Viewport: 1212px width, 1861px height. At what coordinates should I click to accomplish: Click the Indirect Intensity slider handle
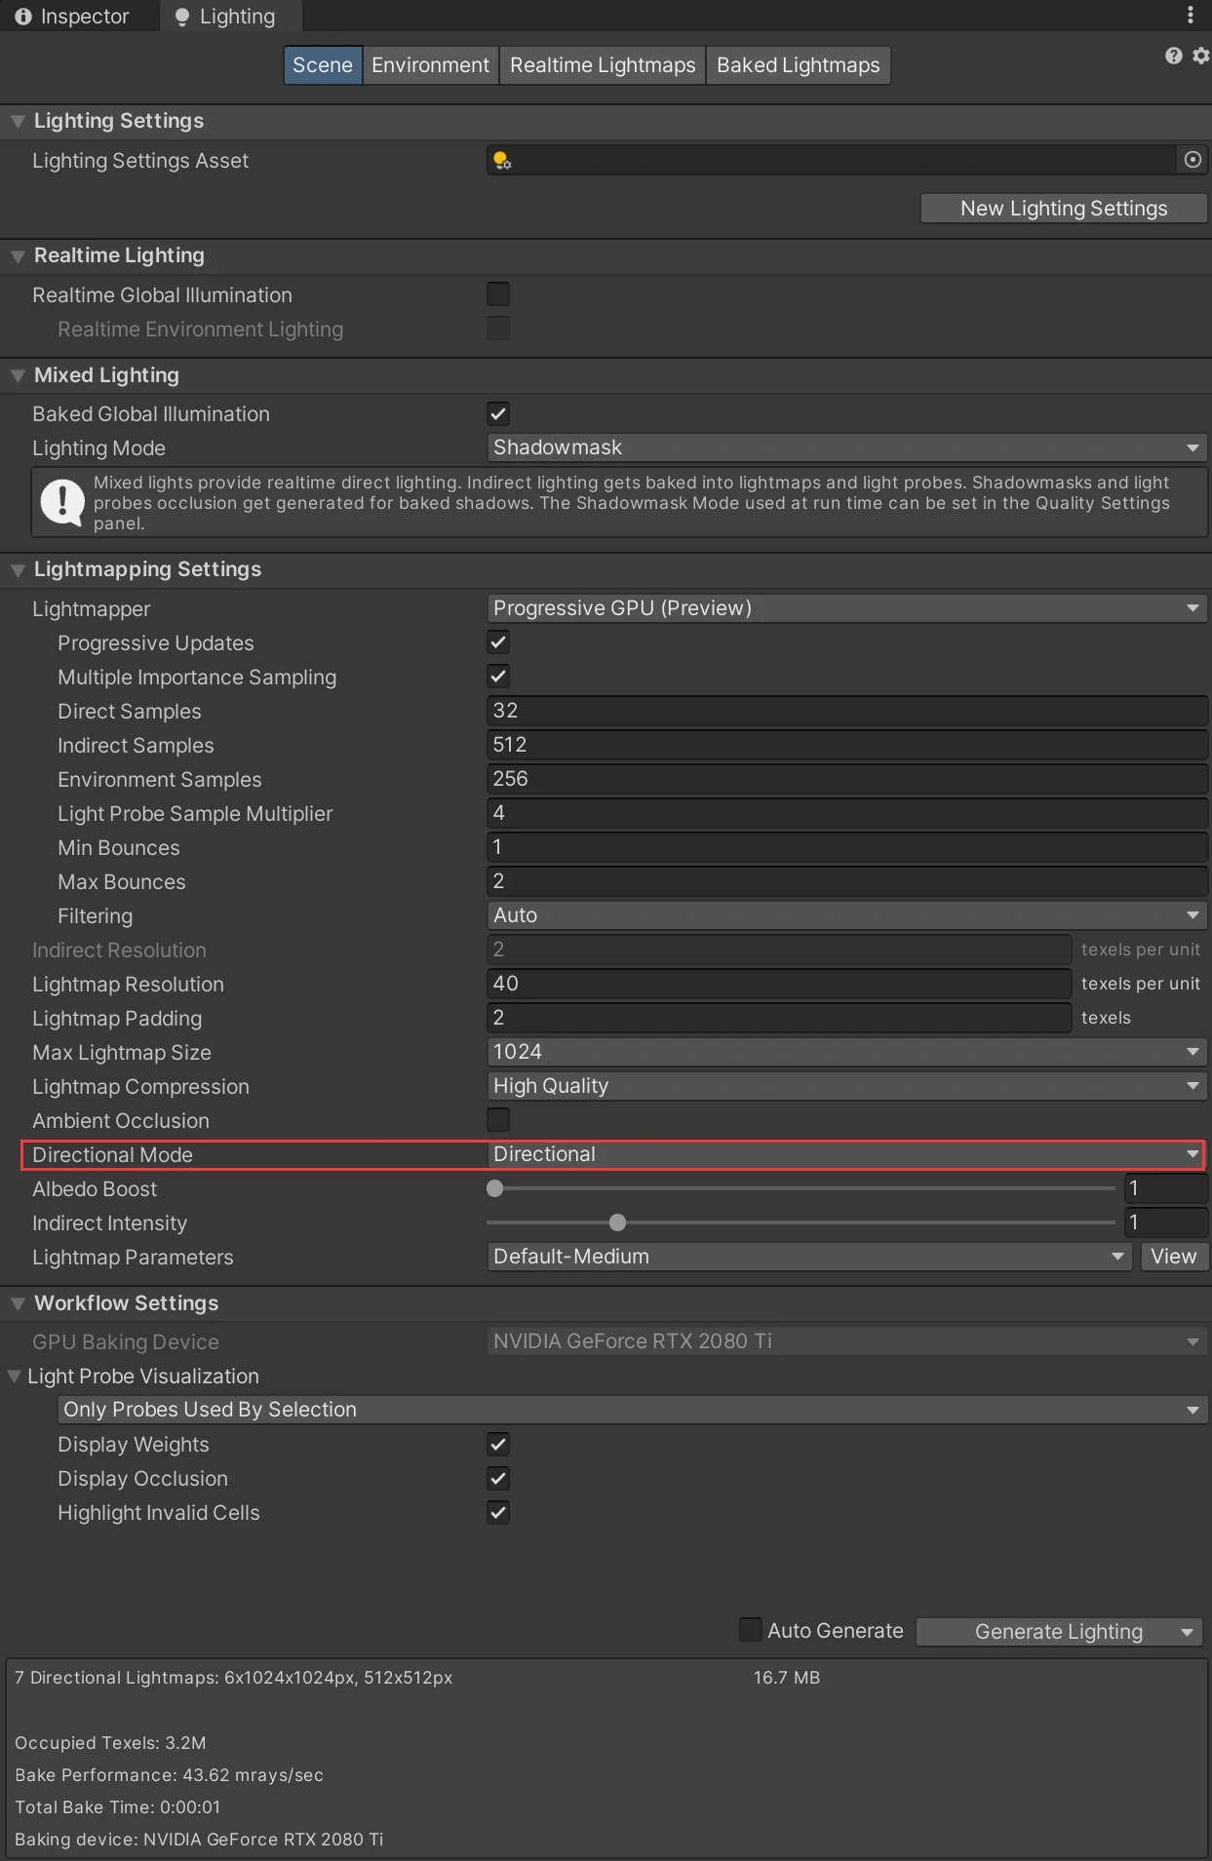[617, 1222]
